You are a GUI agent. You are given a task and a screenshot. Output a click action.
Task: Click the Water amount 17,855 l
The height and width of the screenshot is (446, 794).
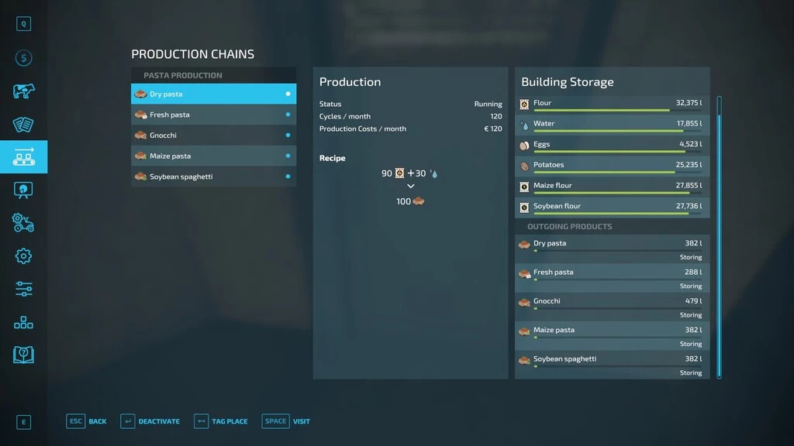(689, 123)
